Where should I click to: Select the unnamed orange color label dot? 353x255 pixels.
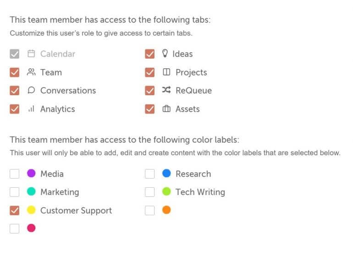coord(166,210)
